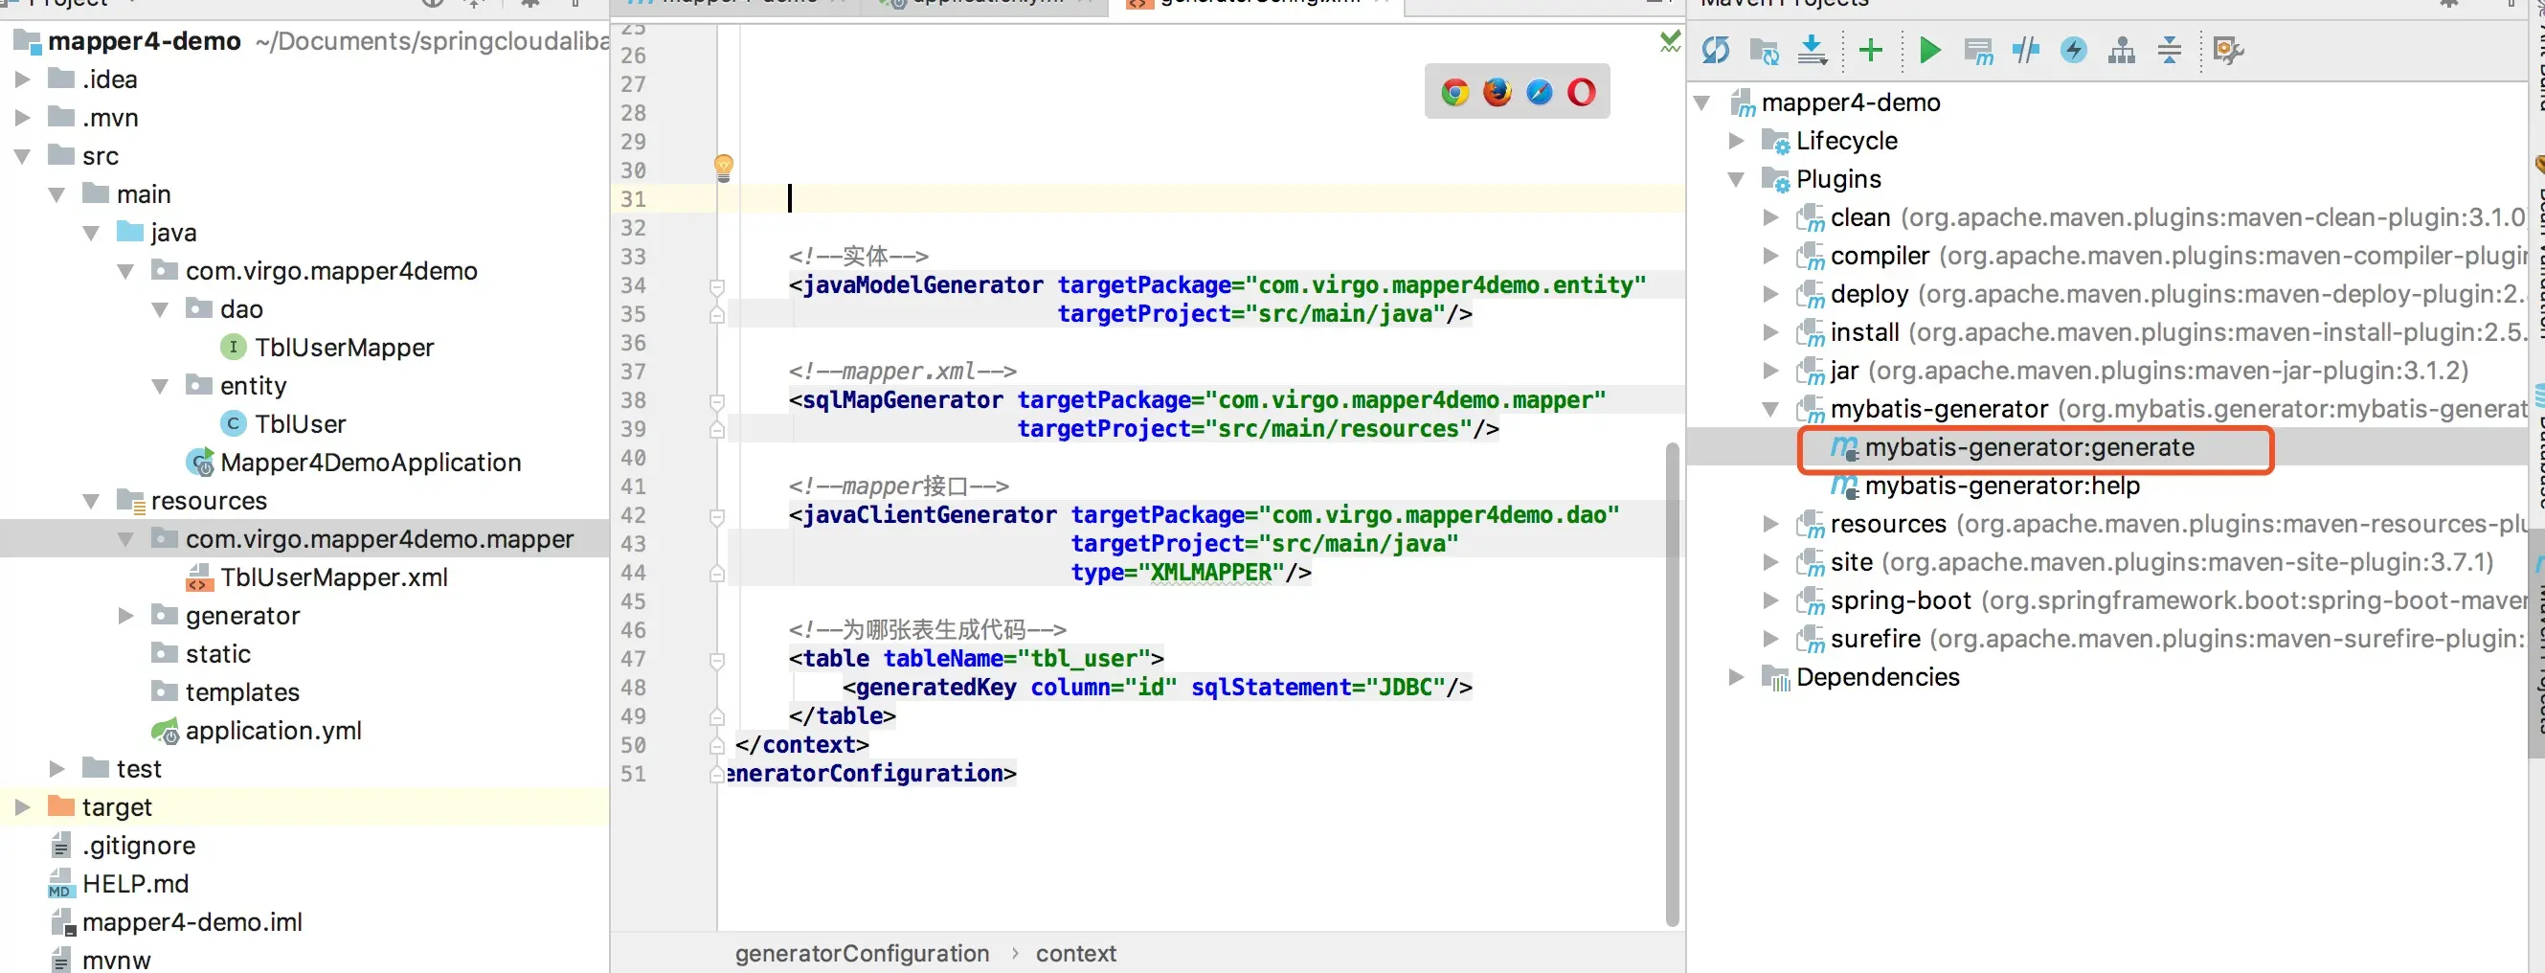Toggle Skip Tests mode
The image size is (2545, 973).
[2074, 50]
